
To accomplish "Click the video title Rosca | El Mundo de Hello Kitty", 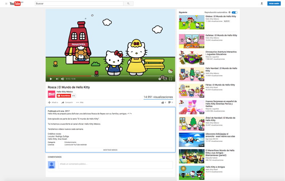I will pos(69,87).
